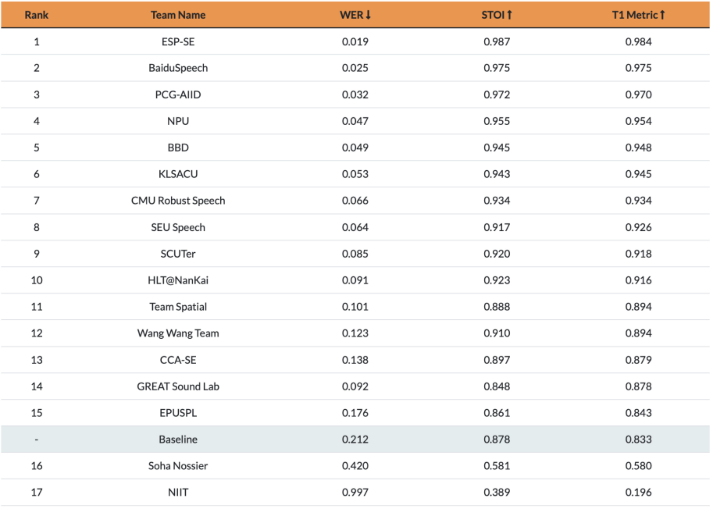Viewport: 713px width, 509px height.
Task: Click PCG-AIID STOI value 0.972
Action: [x=497, y=95]
